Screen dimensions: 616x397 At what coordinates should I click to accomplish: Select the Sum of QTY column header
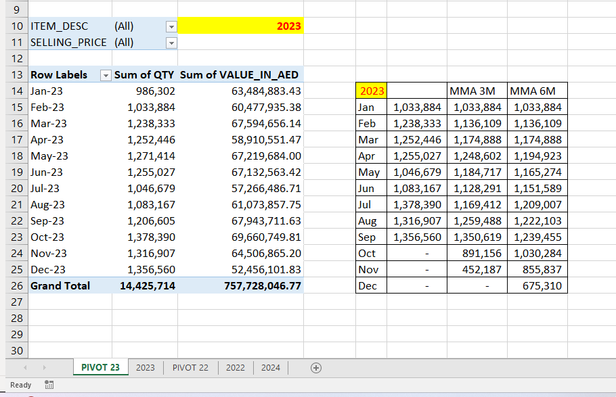click(144, 74)
